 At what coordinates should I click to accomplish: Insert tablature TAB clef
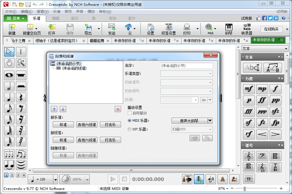276,167
